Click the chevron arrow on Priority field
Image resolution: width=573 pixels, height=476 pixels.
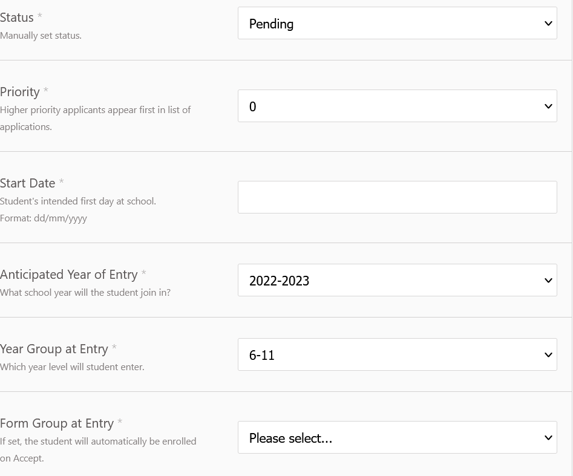548,106
